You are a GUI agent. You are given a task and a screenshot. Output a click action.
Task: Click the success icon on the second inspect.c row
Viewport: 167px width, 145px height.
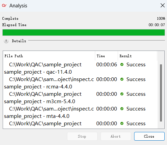(122, 108)
